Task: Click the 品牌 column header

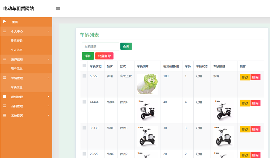Action: point(110,66)
